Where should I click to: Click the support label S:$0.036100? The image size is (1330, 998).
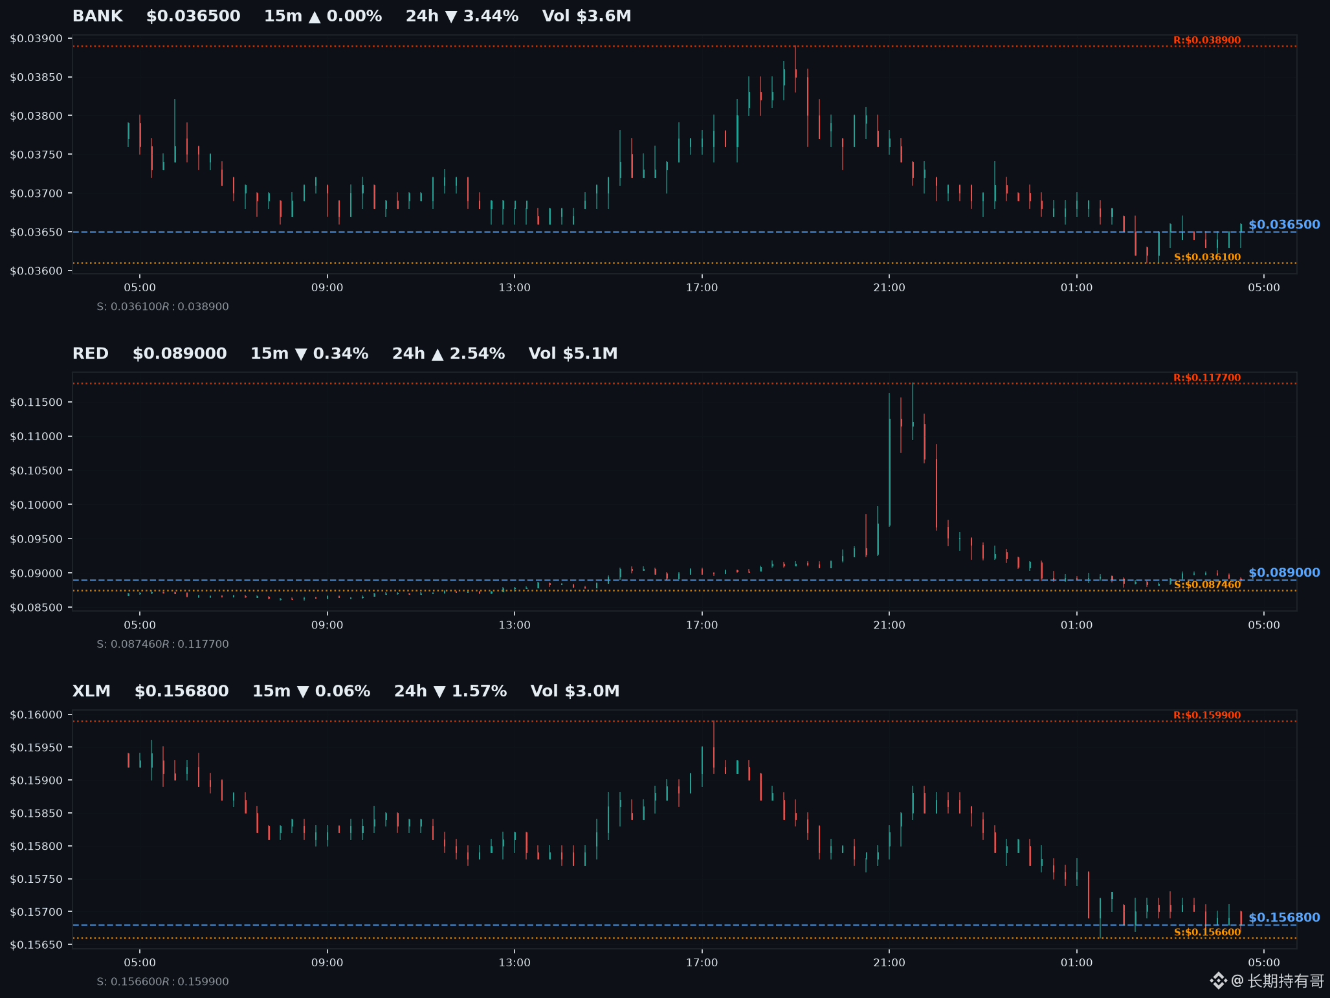(x=1207, y=257)
